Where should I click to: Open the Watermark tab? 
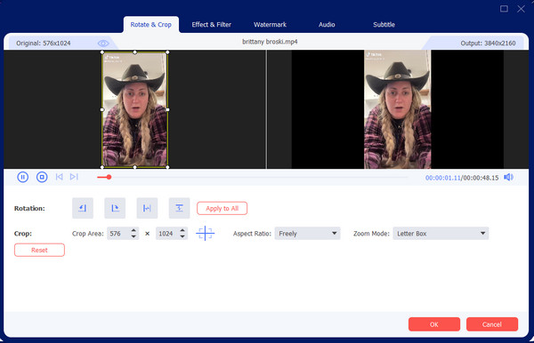point(270,25)
